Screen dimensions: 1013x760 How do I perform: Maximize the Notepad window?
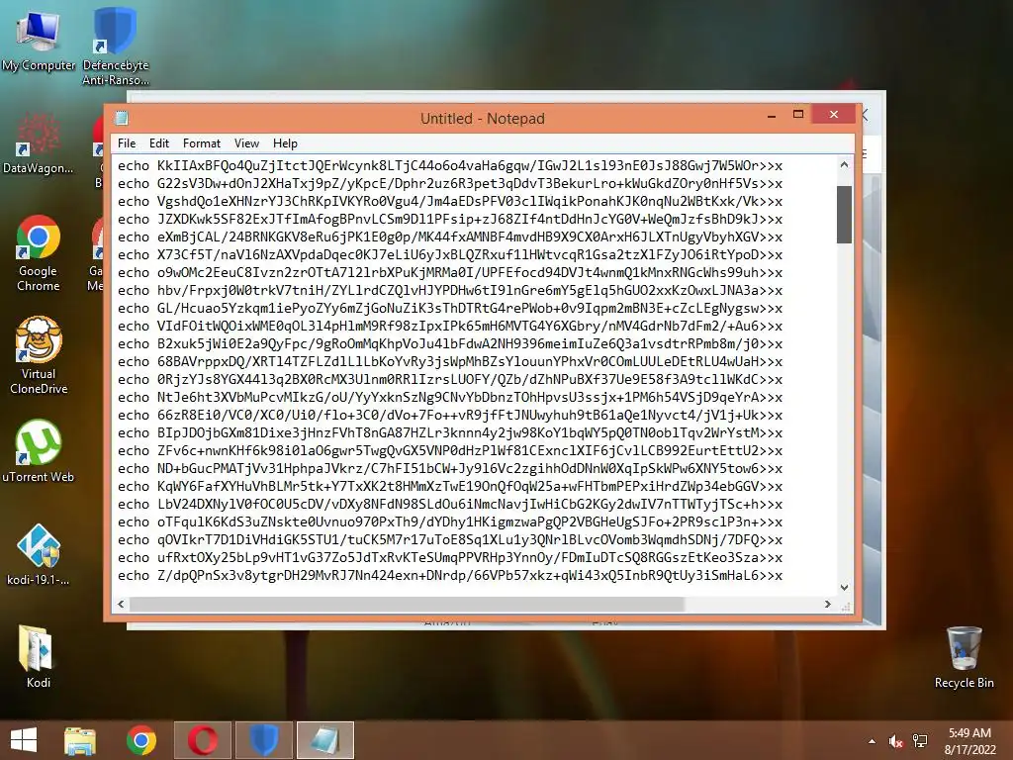[x=798, y=115]
